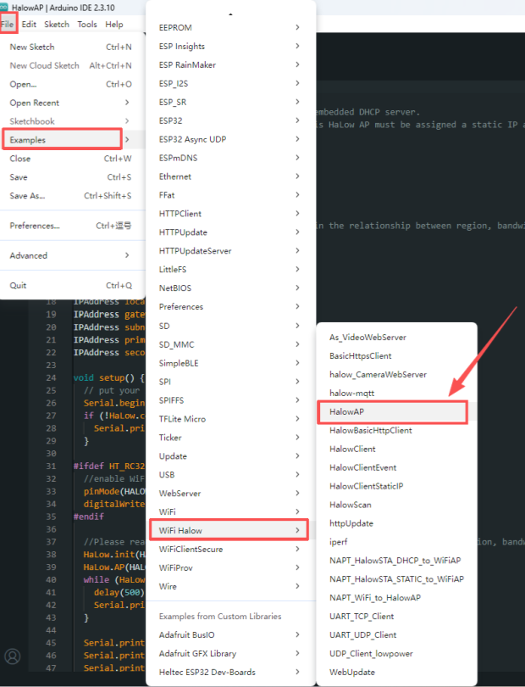Open the halow-mqtt example
525x687 pixels.
396,393
